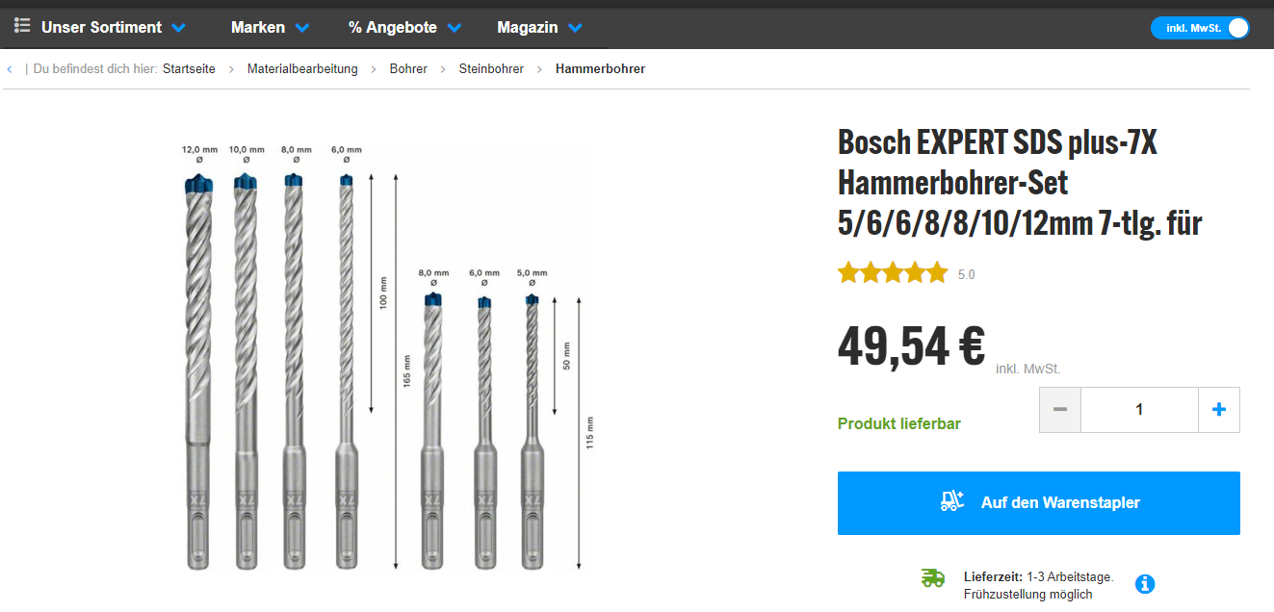Click the forklift icon on the cart button

952,501
